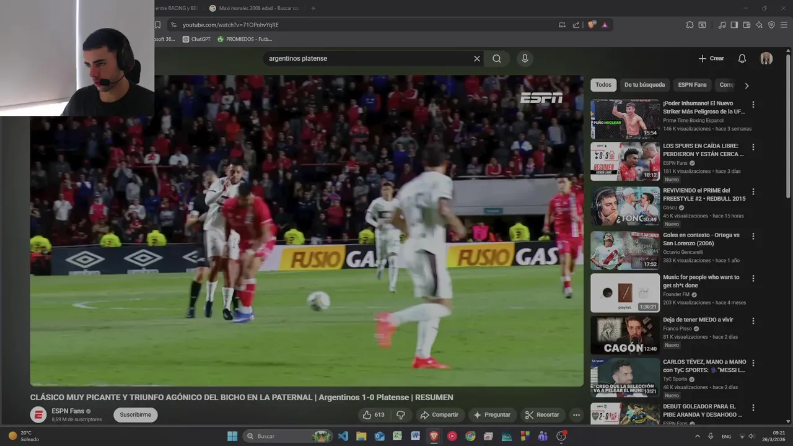The height and width of the screenshot is (446, 793).
Task: Open the YouTube account avatar menu
Action: [x=766, y=58]
